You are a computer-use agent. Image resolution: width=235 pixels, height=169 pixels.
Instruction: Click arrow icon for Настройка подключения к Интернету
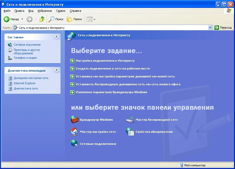pyautogui.click(x=72, y=61)
